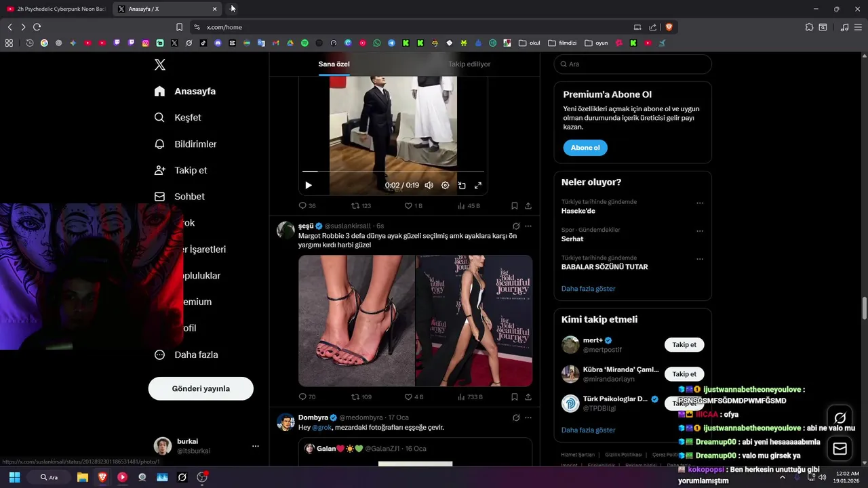View analytics 45 B of video post
868x488 pixels.
pos(469,205)
